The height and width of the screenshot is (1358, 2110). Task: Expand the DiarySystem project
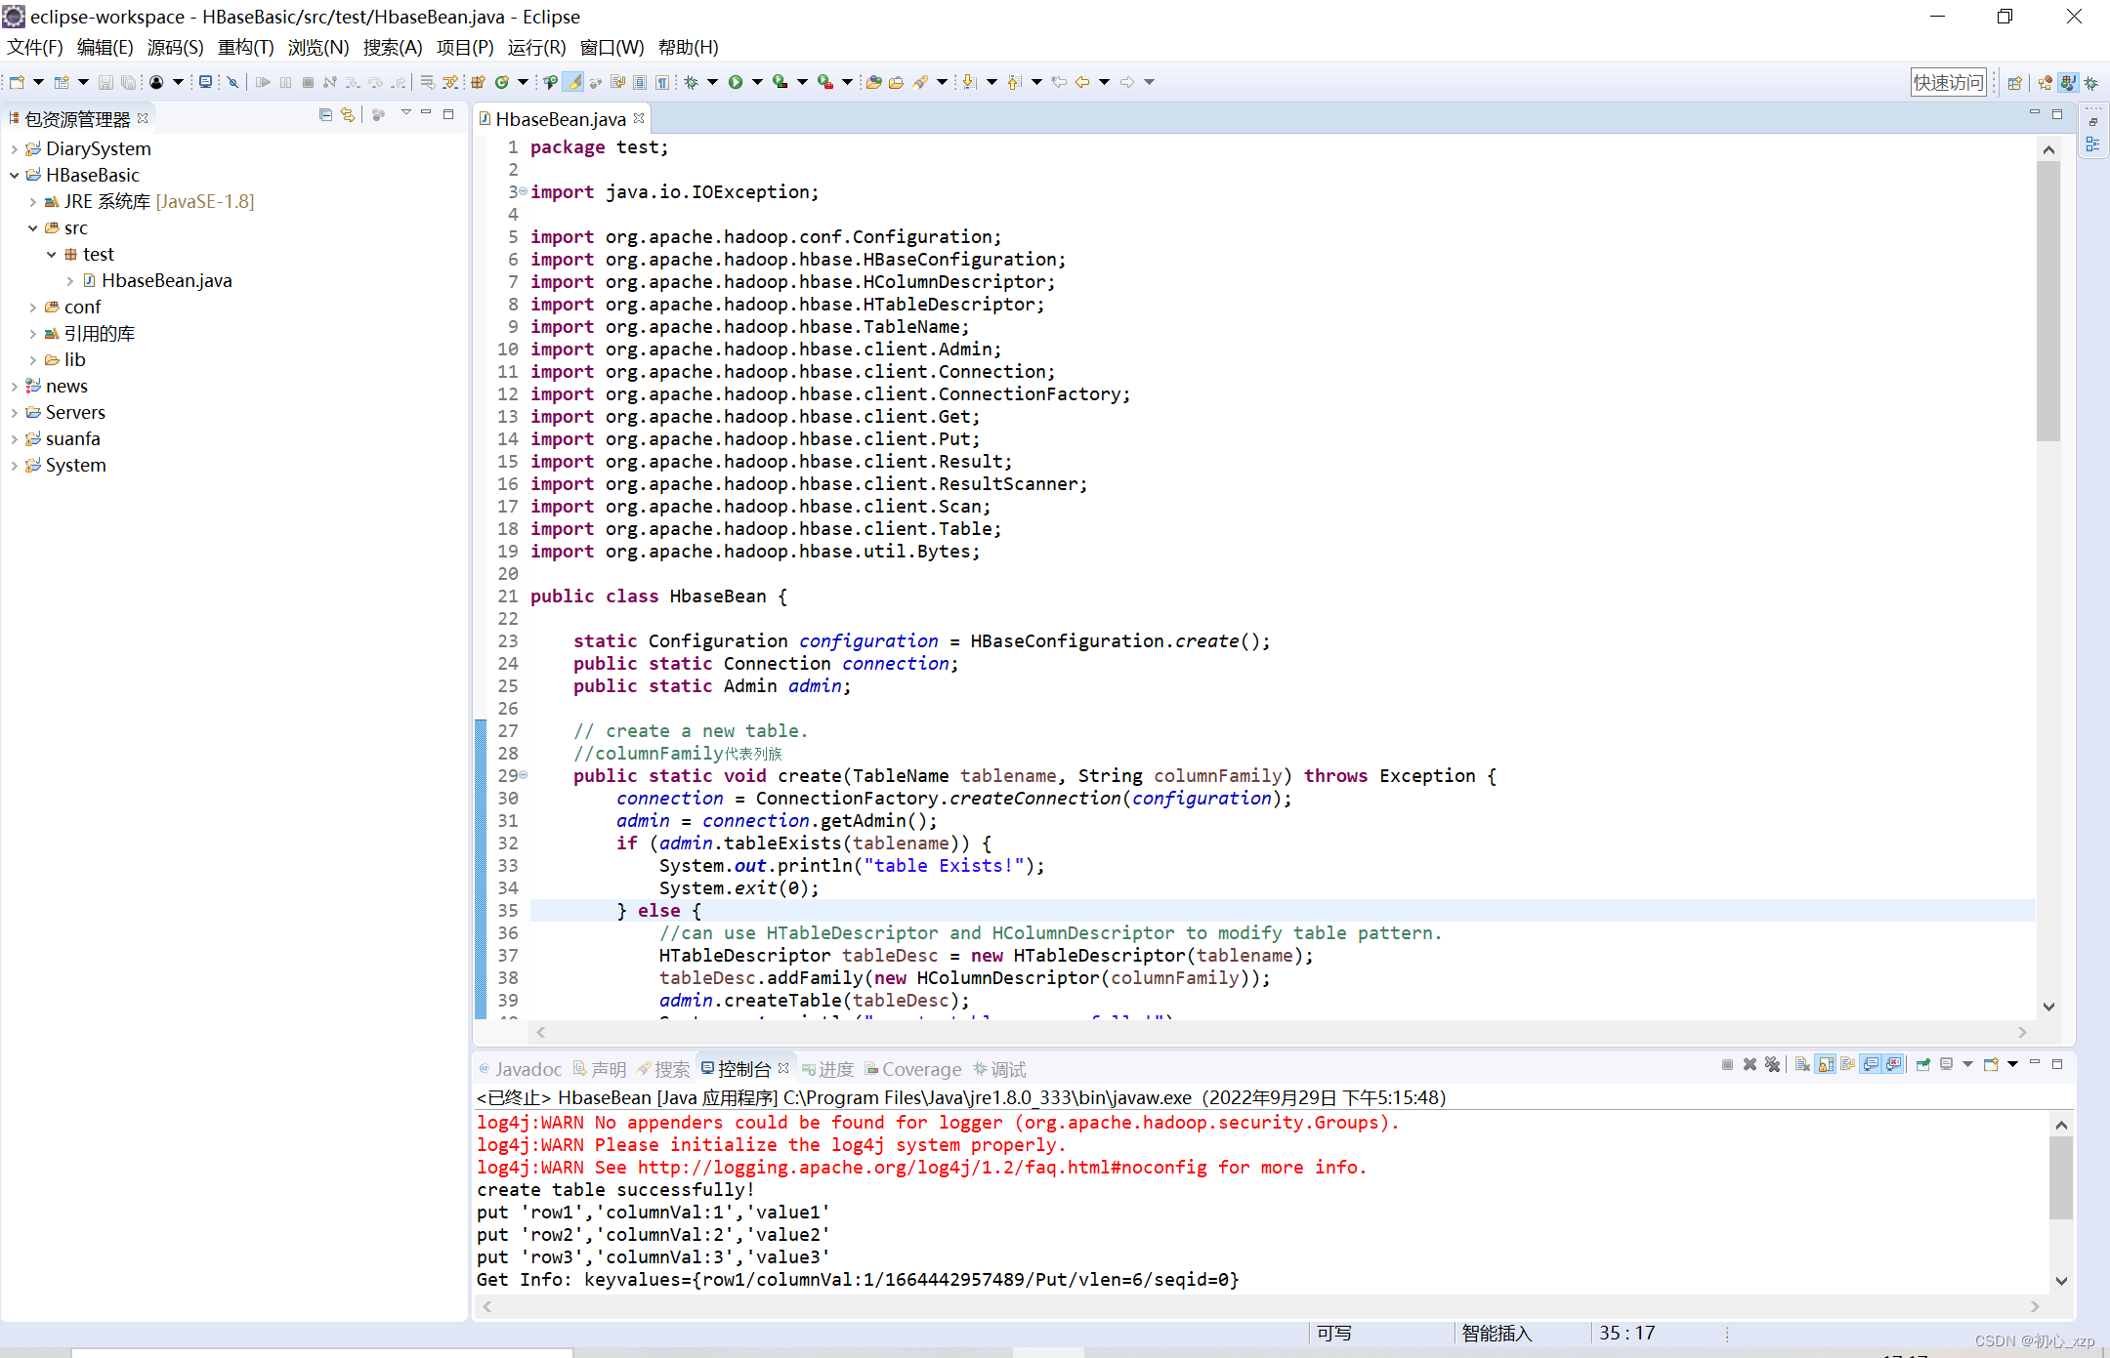14,148
